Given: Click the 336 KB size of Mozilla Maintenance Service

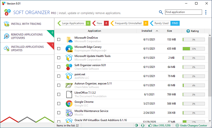Looking at the screenshot, I should 171,113.
